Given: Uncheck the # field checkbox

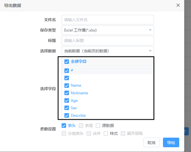Looking at the screenshot, I should (x=67, y=71).
